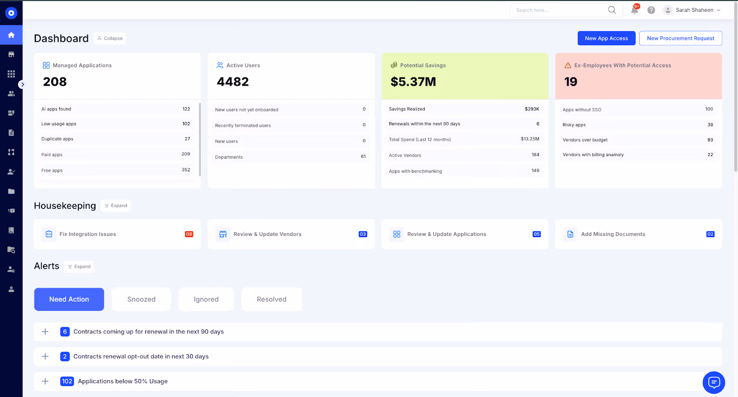Click the Vendors over budget row
The width and height of the screenshot is (738, 397).
(x=639, y=140)
